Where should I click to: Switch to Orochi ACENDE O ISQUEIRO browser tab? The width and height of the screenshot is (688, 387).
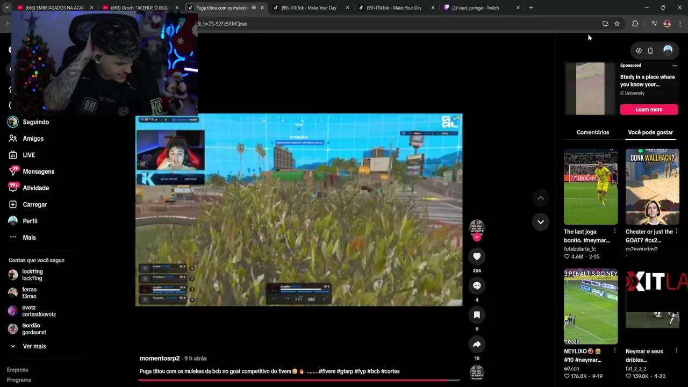(140, 8)
